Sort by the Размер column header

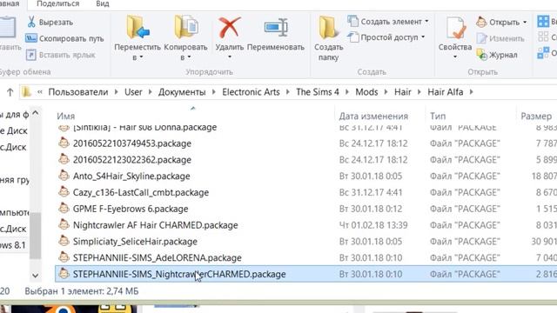pyautogui.click(x=536, y=117)
